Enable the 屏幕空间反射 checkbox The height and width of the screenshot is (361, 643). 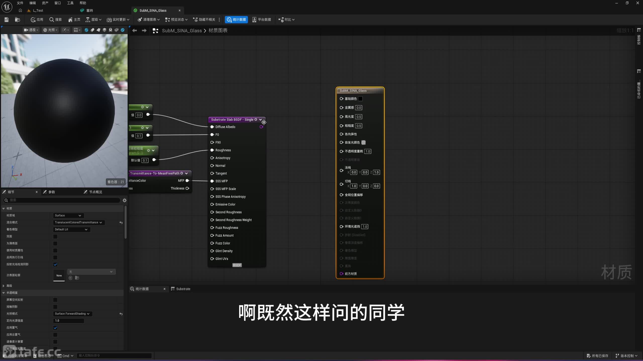(55, 300)
